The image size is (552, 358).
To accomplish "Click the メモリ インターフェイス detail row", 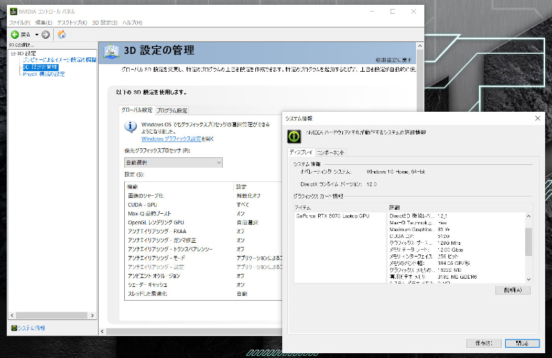I will tap(456, 257).
